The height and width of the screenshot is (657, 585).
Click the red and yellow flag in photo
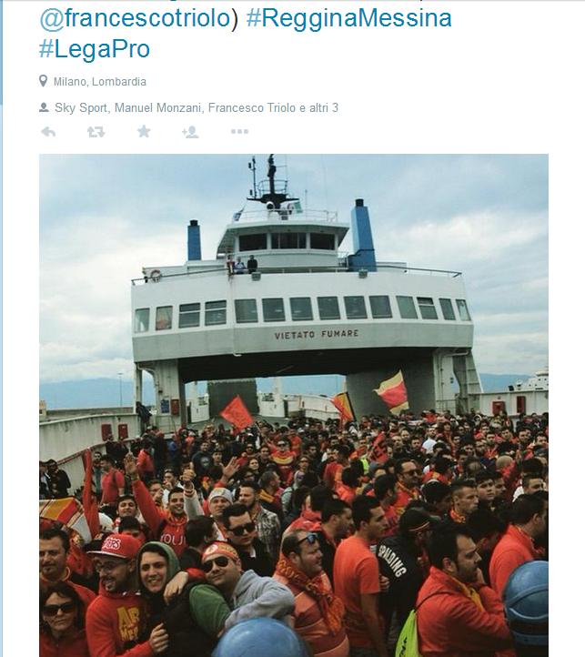tap(393, 392)
